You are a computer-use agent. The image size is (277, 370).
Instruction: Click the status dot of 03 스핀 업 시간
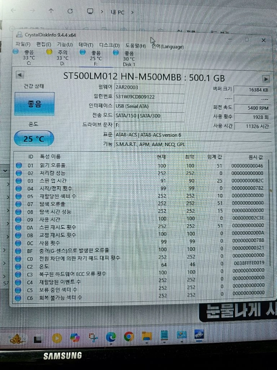(19, 181)
